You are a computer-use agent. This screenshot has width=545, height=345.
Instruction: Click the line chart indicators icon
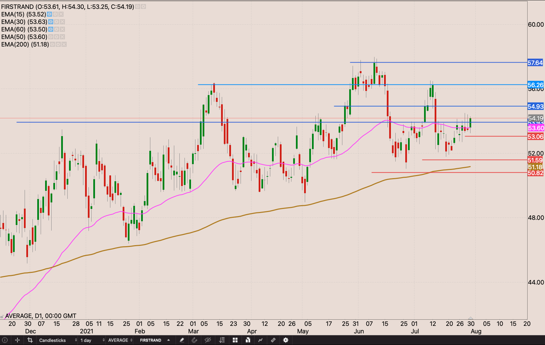pyautogui.click(x=260, y=340)
